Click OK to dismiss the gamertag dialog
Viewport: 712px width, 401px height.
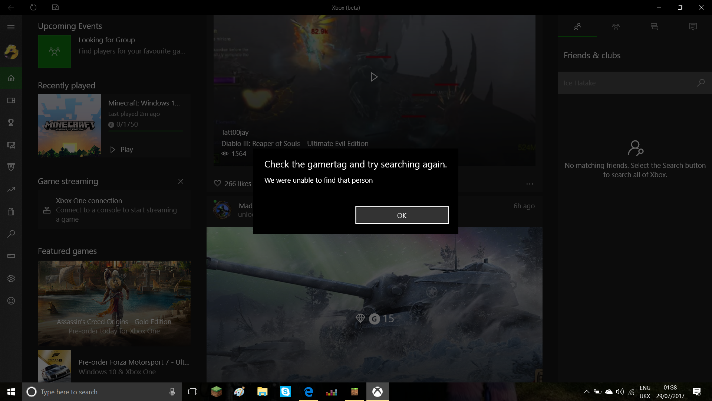point(402,215)
